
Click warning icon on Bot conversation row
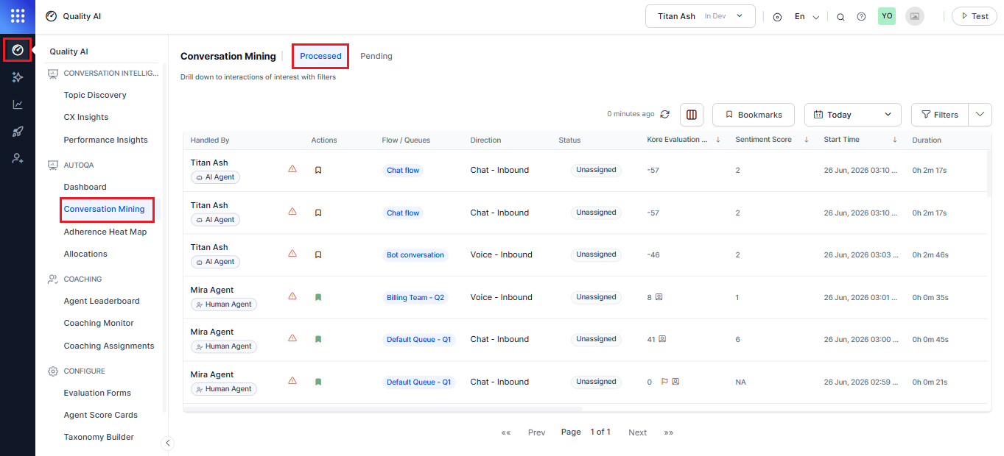[292, 254]
